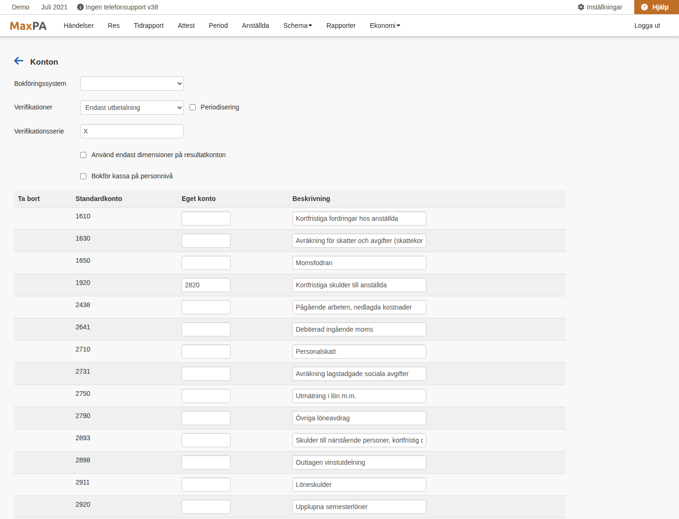Image resolution: width=679 pixels, height=519 pixels.
Task: Click the Verifikationsserie input field
Action: 132,131
